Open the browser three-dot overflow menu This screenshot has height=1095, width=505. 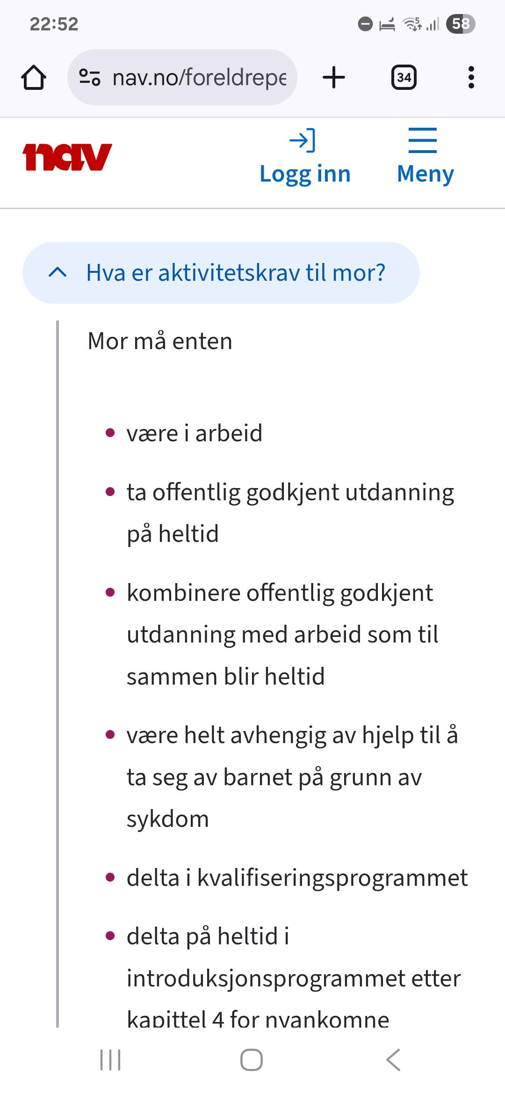click(471, 77)
